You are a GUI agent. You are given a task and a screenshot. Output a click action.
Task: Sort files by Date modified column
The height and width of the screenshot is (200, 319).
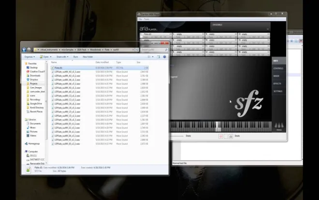click(102, 62)
